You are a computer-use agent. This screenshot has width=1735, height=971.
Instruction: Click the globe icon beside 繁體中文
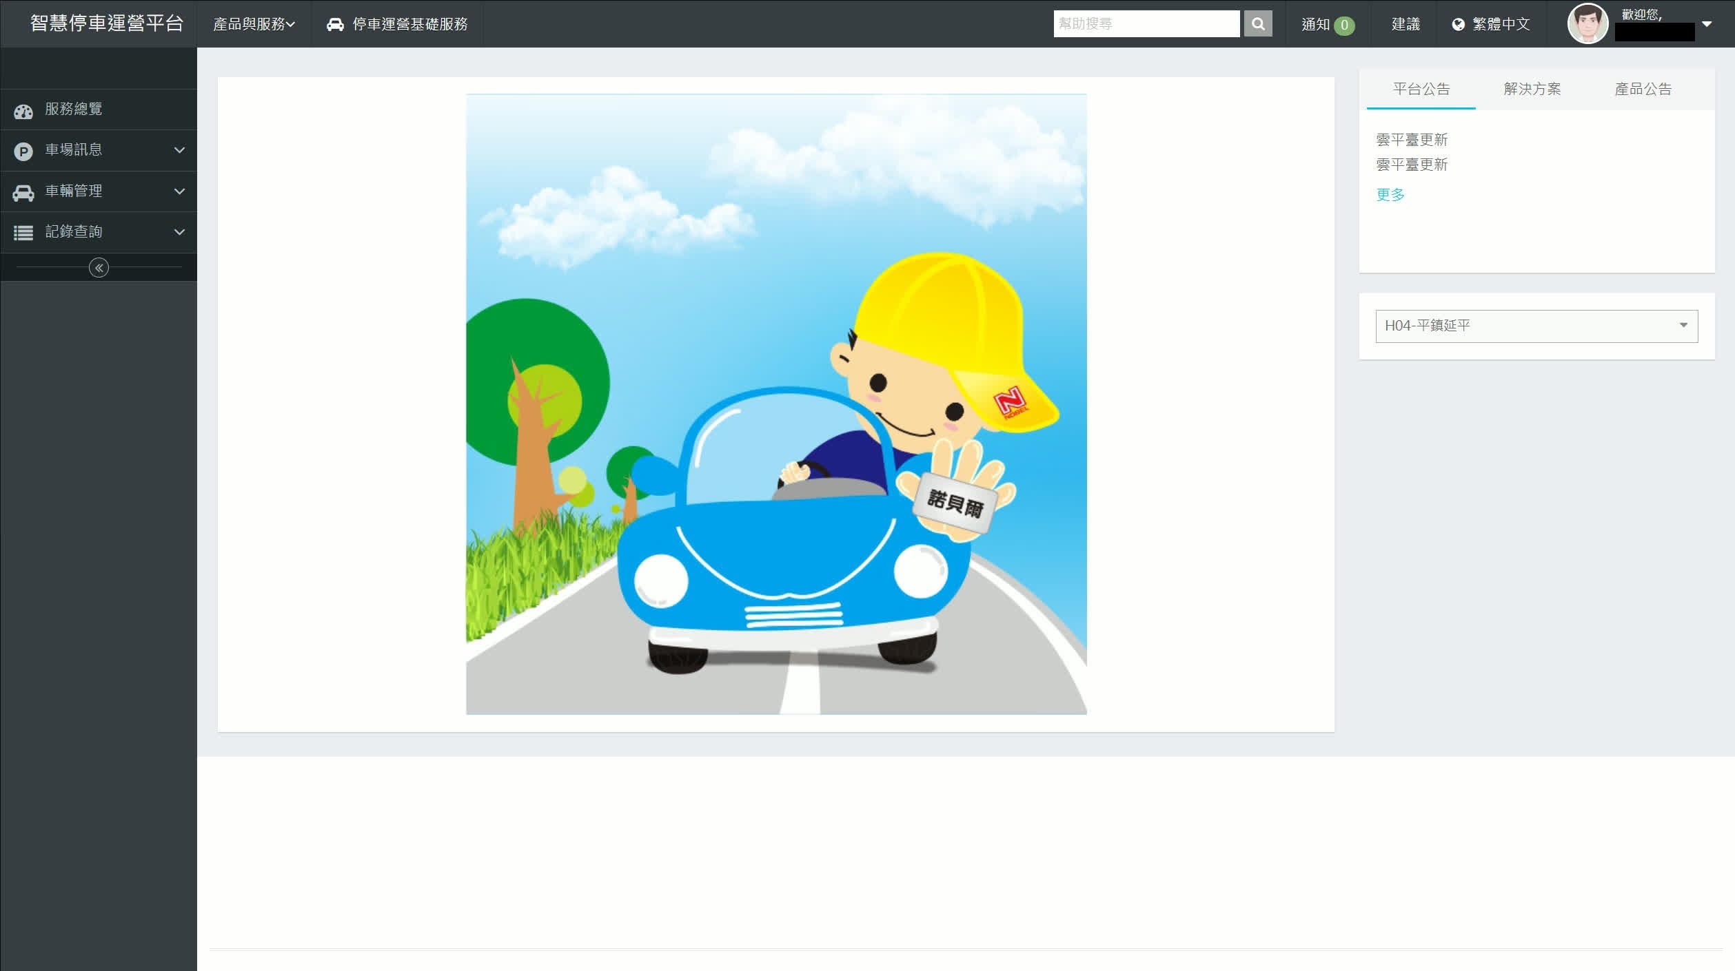[x=1458, y=25]
